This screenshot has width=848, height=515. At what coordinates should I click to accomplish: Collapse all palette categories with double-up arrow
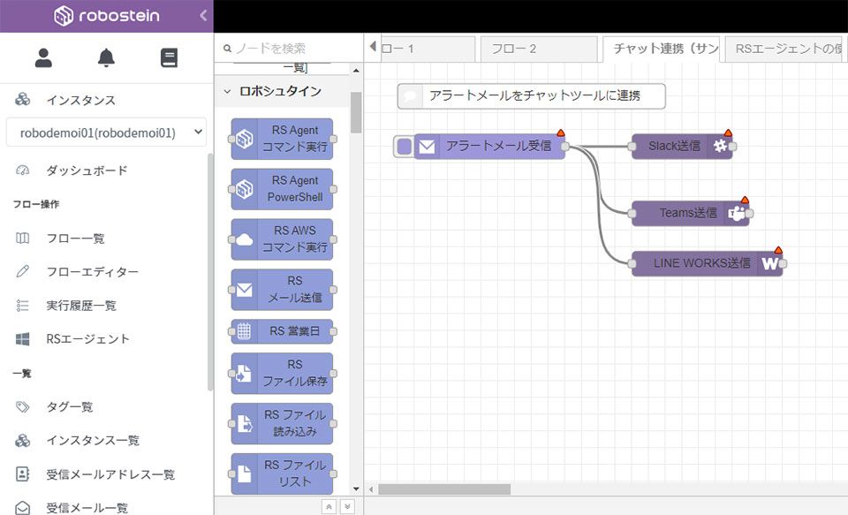pyautogui.click(x=329, y=506)
